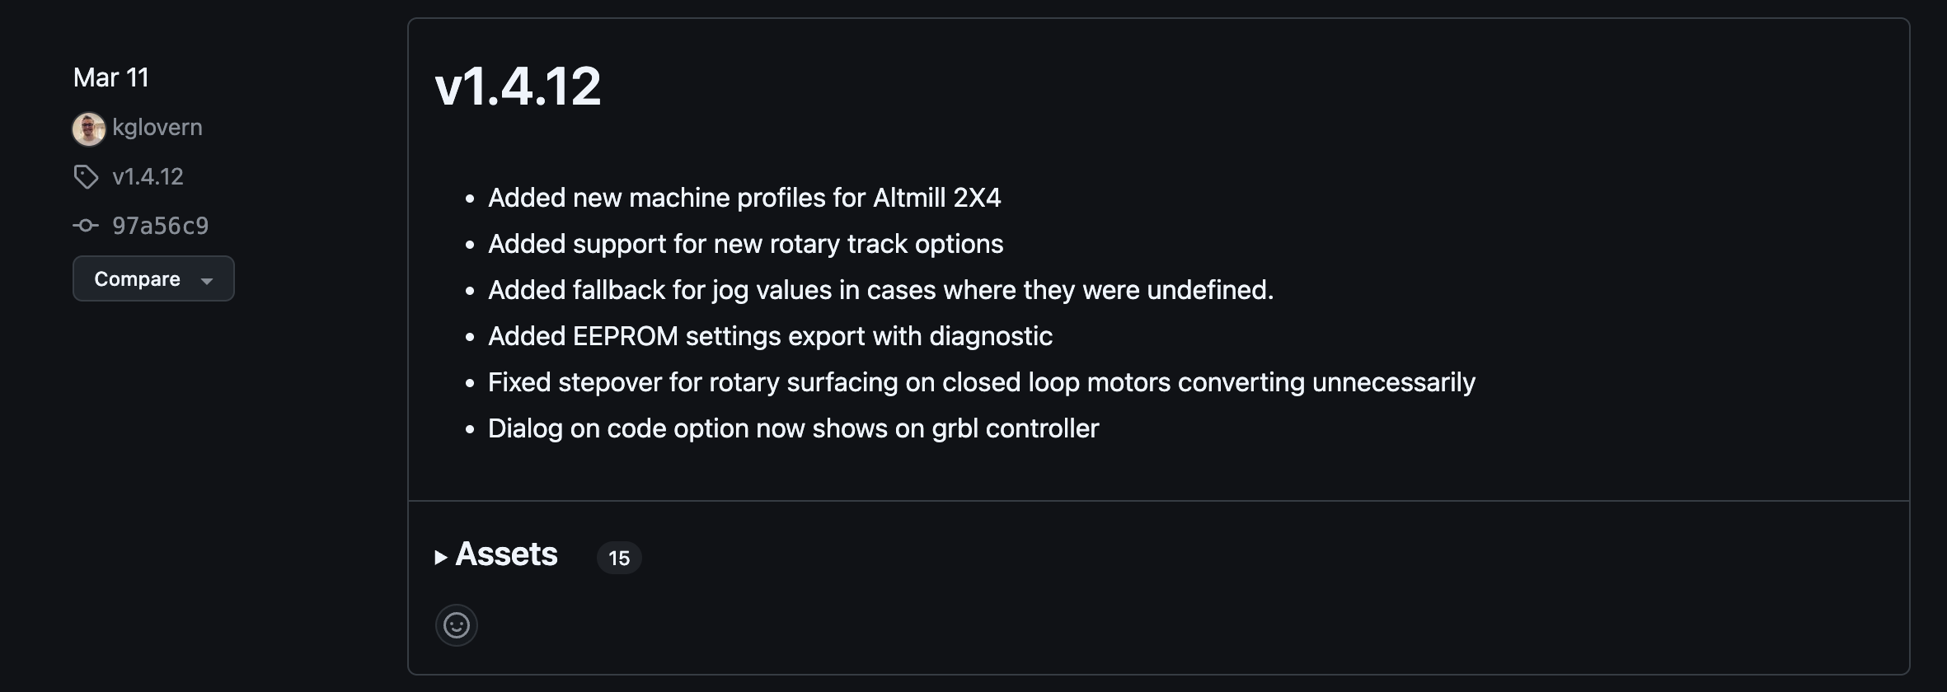The height and width of the screenshot is (692, 1947).
Task: Open the v1.4.12 tag link
Action: click(148, 175)
